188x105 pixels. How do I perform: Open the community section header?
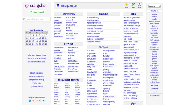click(x=68, y=14)
